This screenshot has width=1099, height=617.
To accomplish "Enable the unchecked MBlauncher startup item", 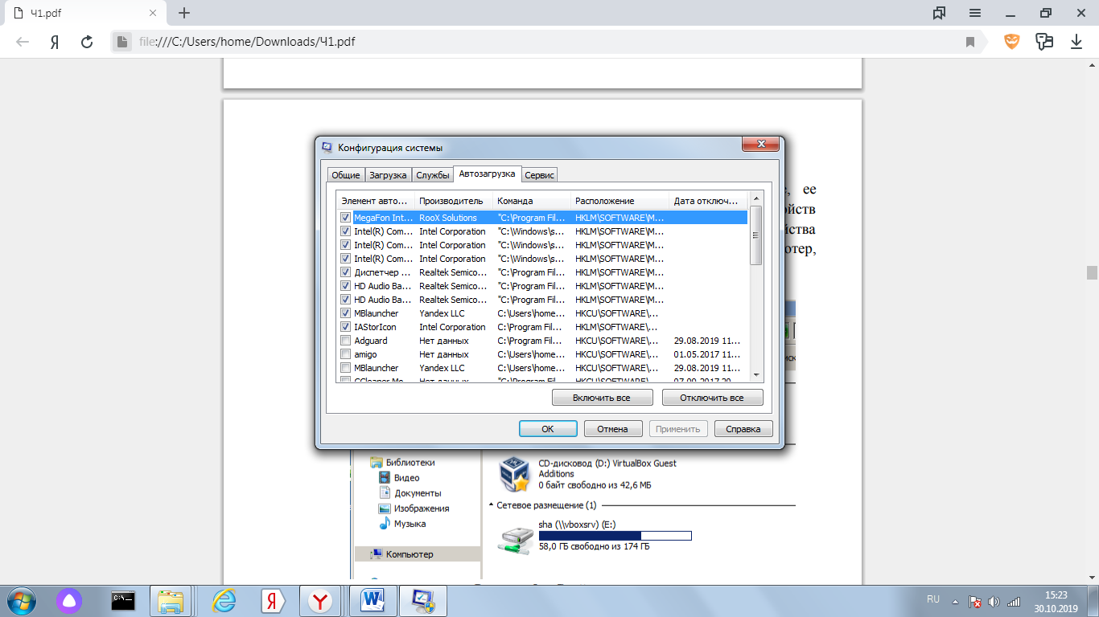I will (x=345, y=368).
